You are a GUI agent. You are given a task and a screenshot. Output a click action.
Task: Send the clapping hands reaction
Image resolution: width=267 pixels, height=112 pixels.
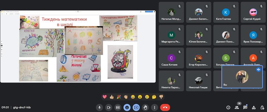point(126,97)
